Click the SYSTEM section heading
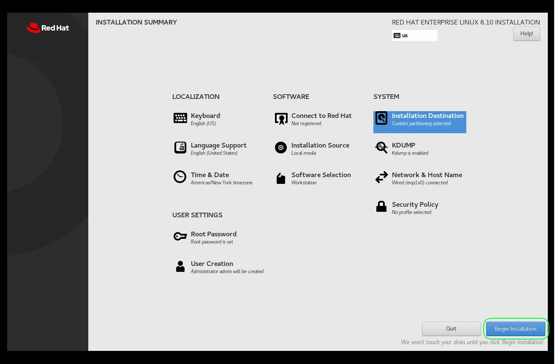This screenshot has width=555, height=364. click(386, 96)
